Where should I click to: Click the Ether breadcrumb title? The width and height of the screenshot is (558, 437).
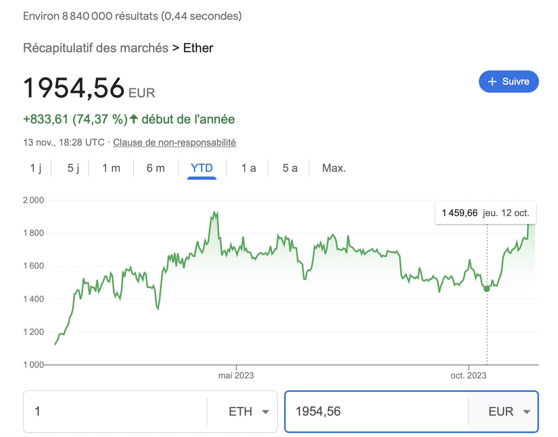point(198,48)
